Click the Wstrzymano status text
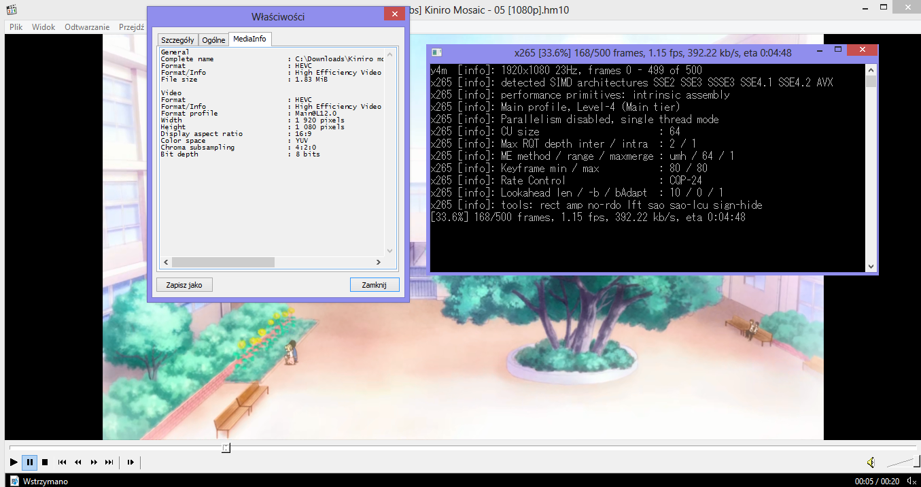The width and height of the screenshot is (921, 487). (x=45, y=482)
